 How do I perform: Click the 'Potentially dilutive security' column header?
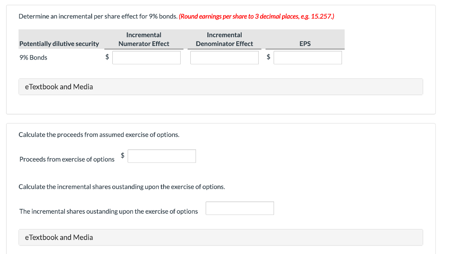coord(59,44)
